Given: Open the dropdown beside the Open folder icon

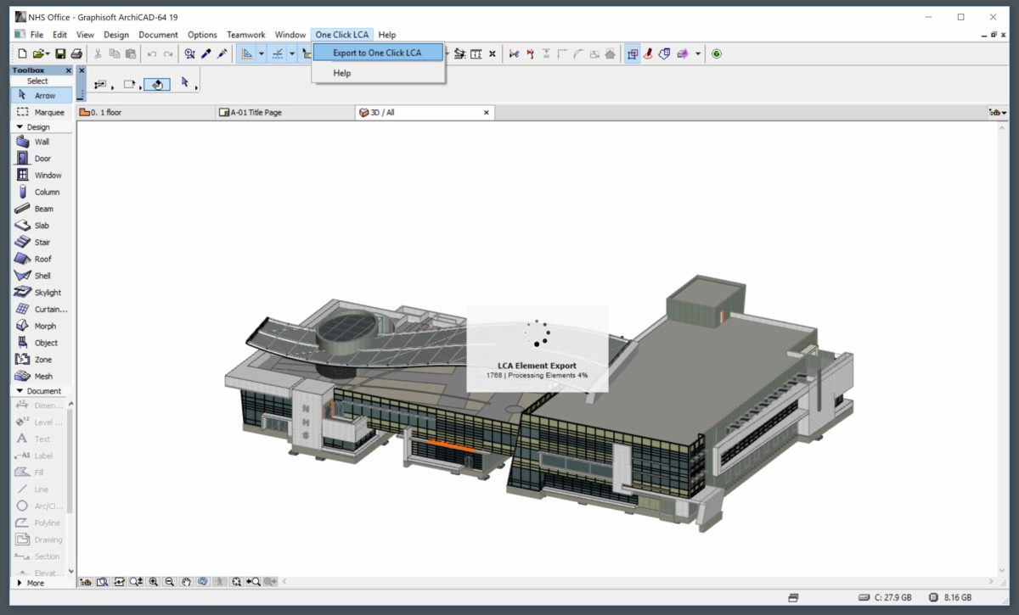Looking at the screenshot, I should [49, 53].
